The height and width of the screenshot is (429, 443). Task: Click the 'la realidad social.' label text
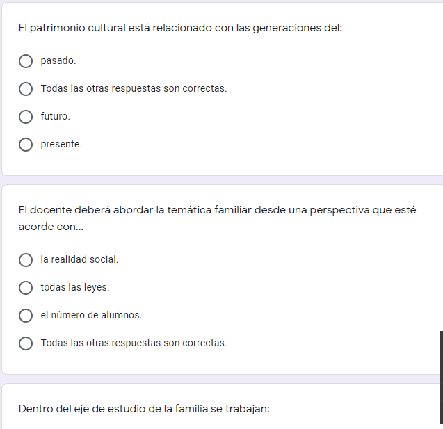[79, 260]
